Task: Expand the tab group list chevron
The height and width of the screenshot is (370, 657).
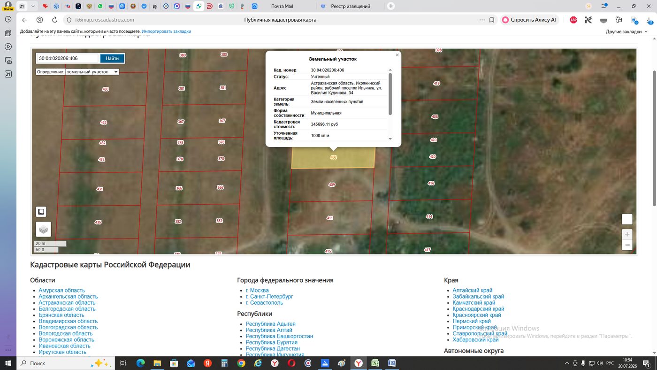Action: pos(32,6)
